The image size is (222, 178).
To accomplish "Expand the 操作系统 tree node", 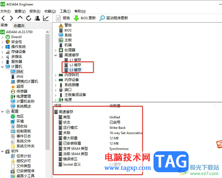I will tap(2, 47).
